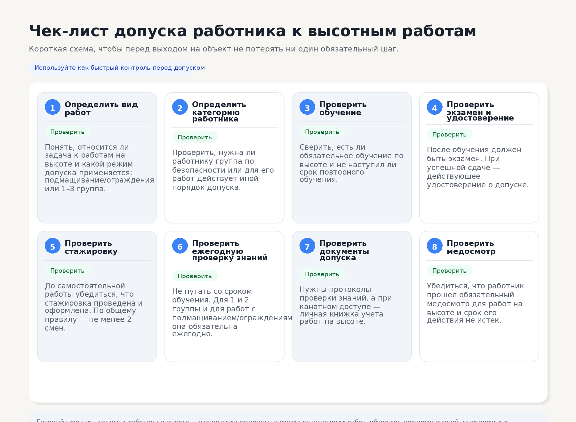Click description starting 'До самостоятельной работы убедиться'
Viewport: 576px width, 422px height.
[x=94, y=307]
